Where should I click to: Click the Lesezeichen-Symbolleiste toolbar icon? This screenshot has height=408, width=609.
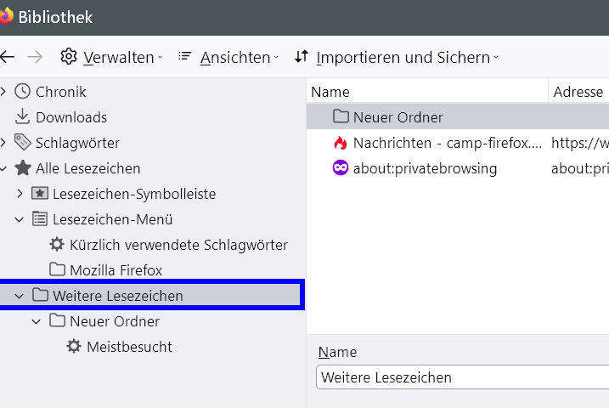point(40,194)
